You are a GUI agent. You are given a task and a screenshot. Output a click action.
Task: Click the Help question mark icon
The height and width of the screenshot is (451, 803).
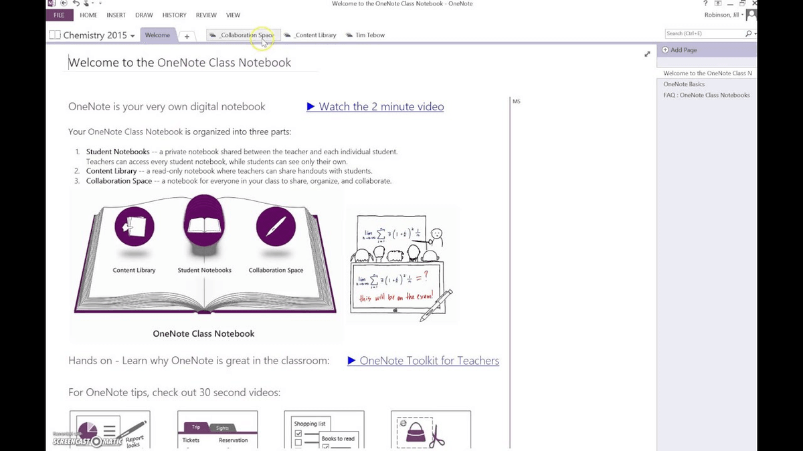(705, 3)
